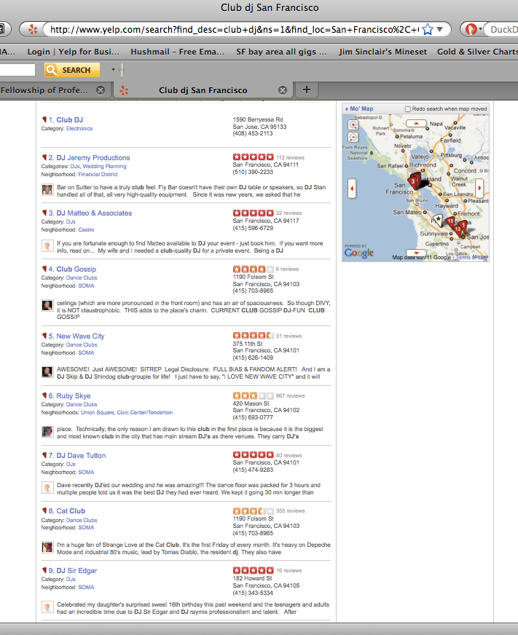The width and height of the screenshot is (518, 635).
Task: Close the Fellowship of Profe... tab
Action: tap(101, 90)
